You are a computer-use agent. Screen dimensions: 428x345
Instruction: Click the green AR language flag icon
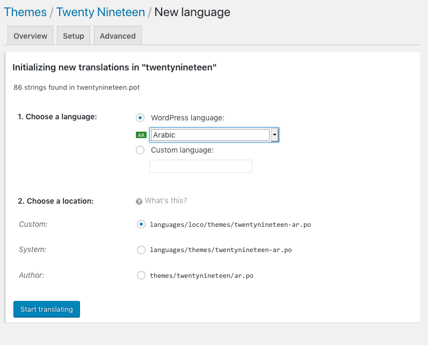pyautogui.click(x=141, y=135)
